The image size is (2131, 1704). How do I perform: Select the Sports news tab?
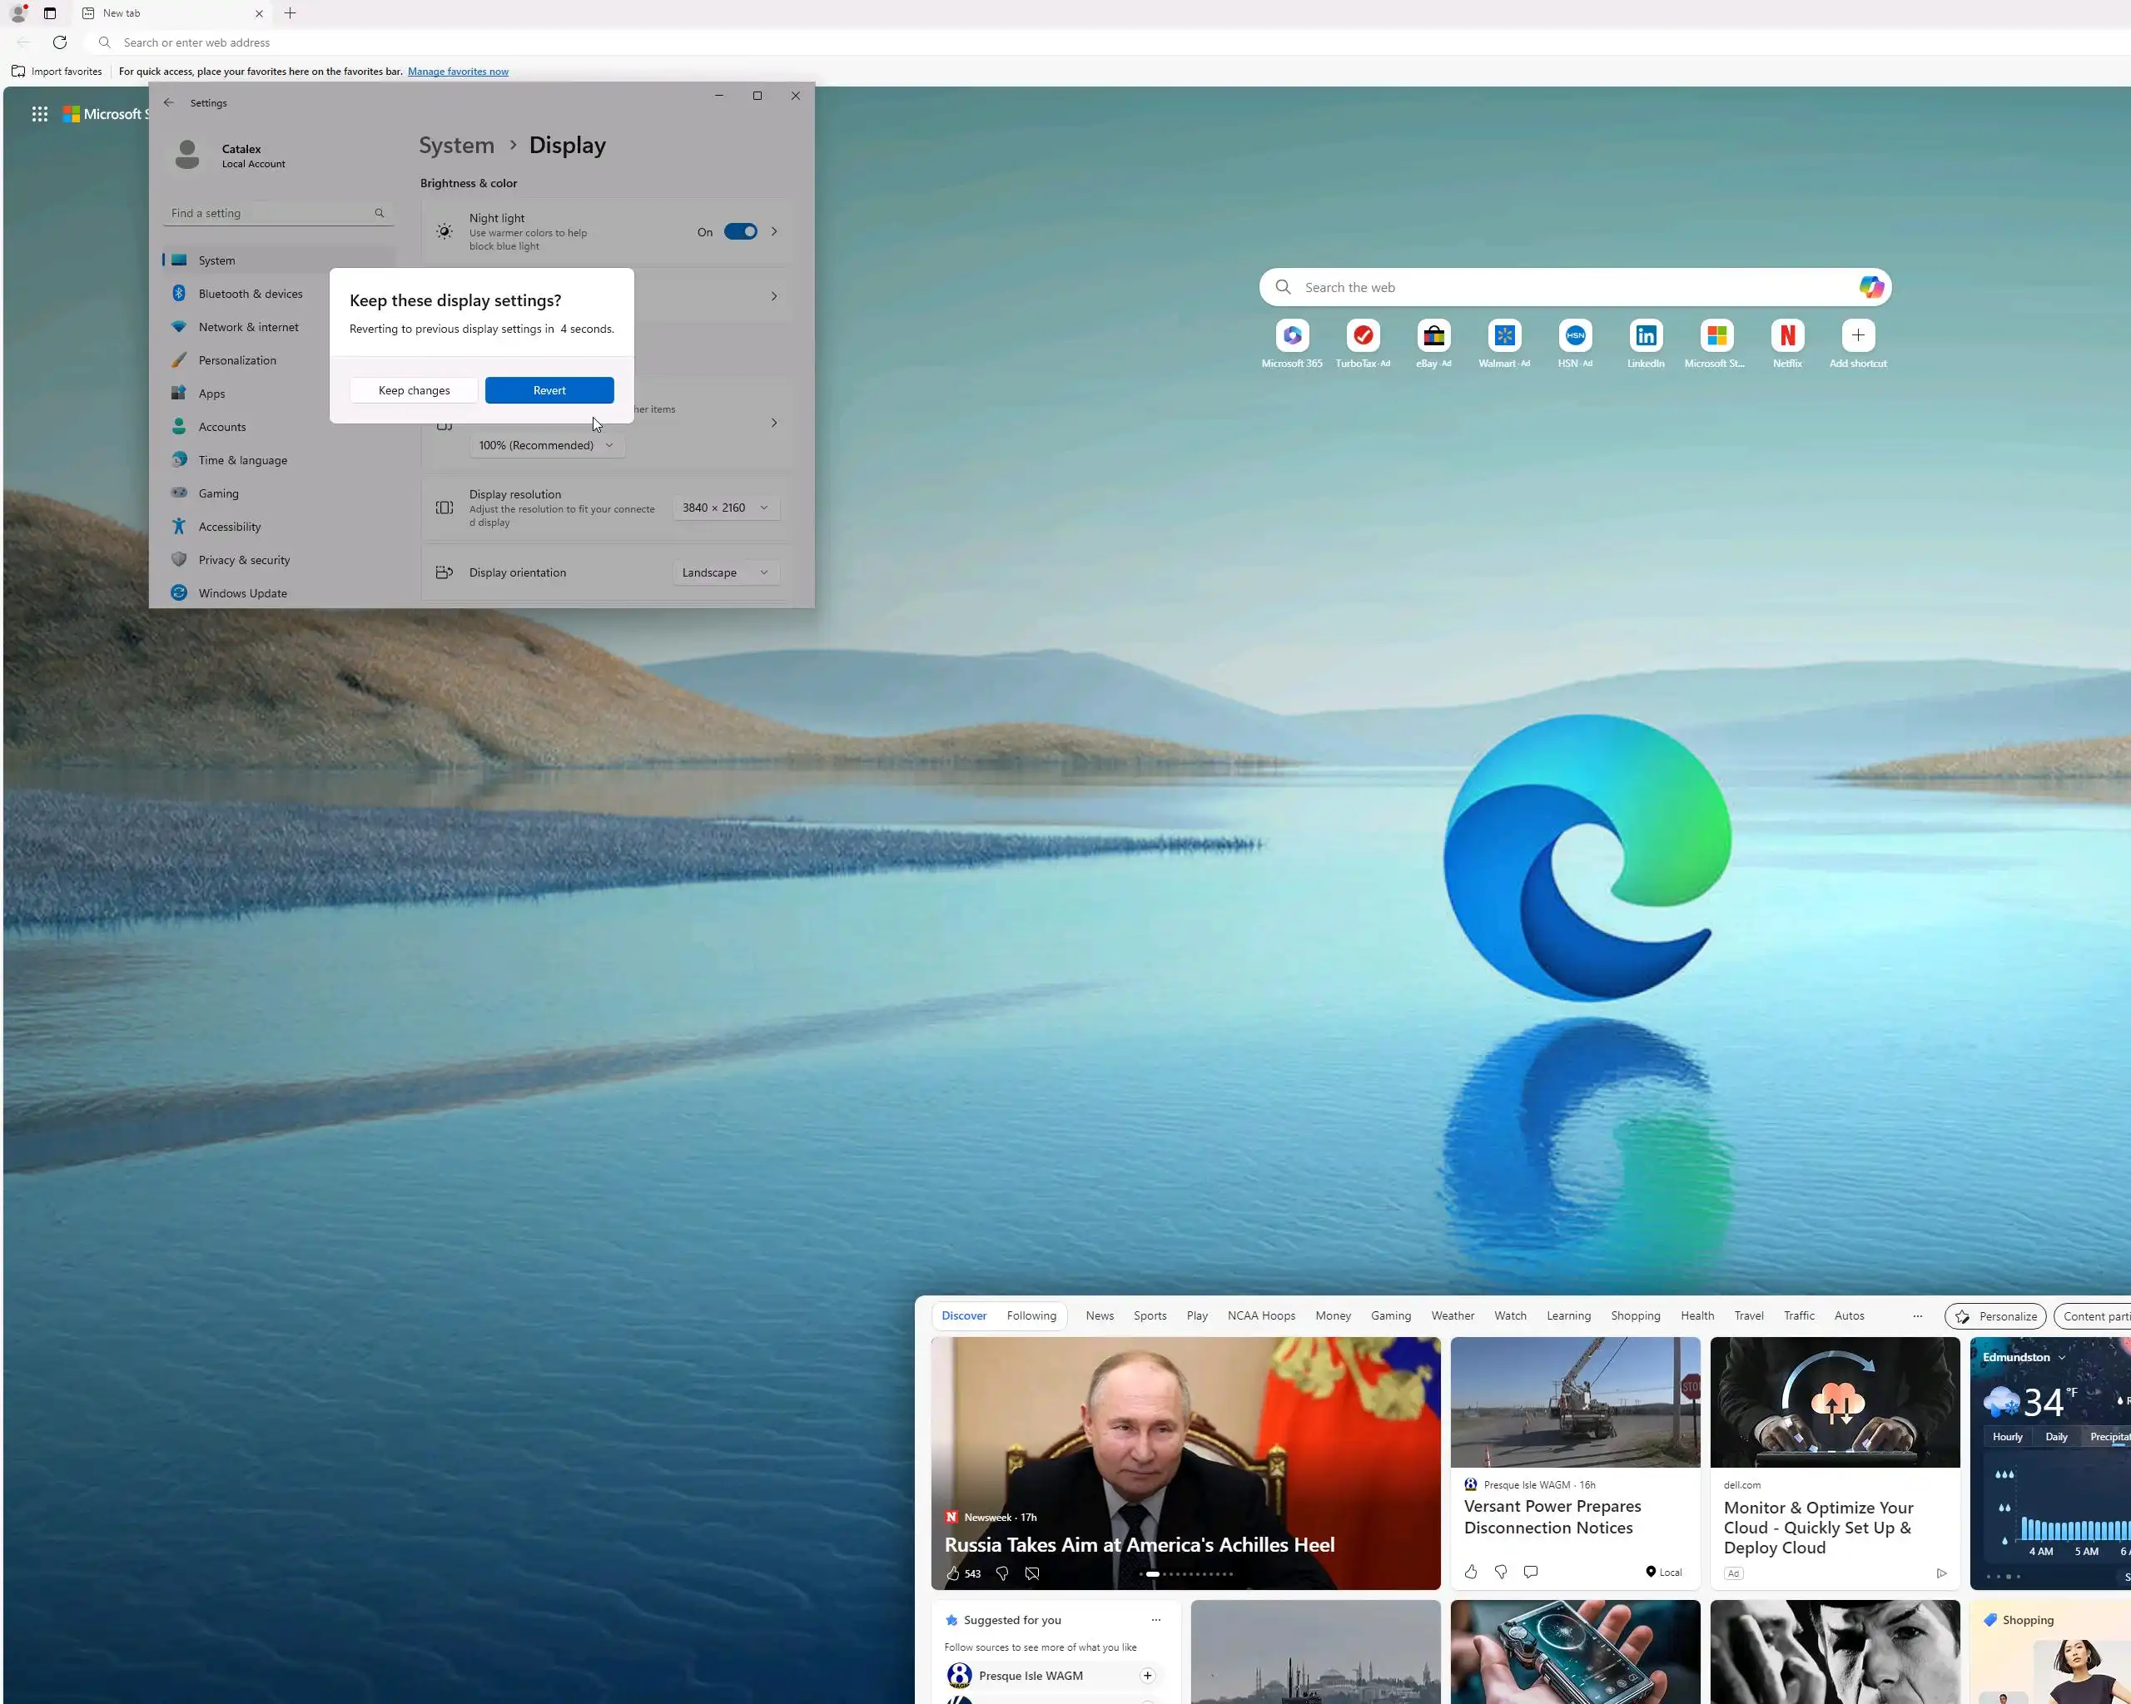1150,1315
